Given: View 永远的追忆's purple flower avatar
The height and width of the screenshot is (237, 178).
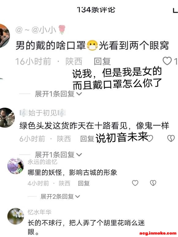Looking at the screenshot, I should (16, 166).
